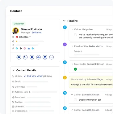Click the yellow note timeline marker

65,77
